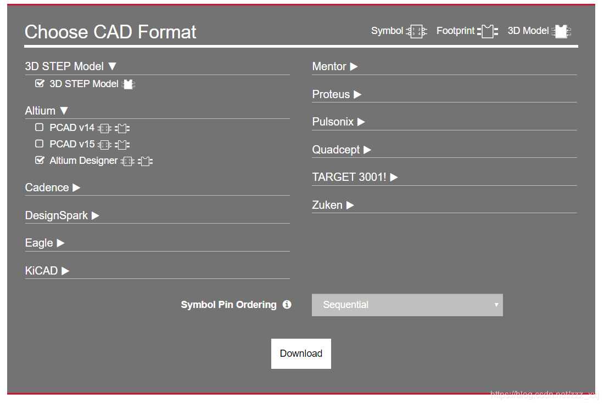
Task: Collapse the Altium section
Action: point(47,111)
